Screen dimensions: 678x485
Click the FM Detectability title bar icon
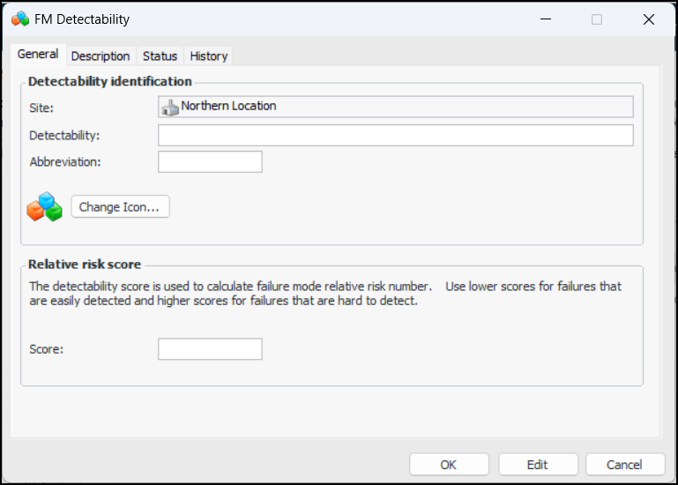point(20,19)
